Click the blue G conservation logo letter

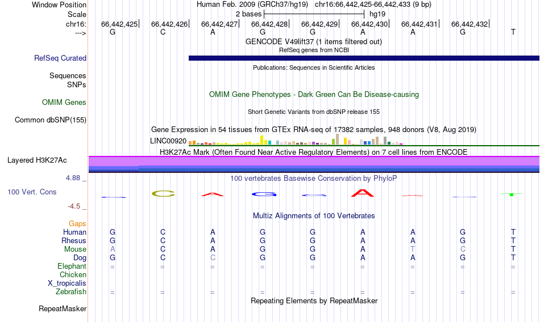click(264, 194)
